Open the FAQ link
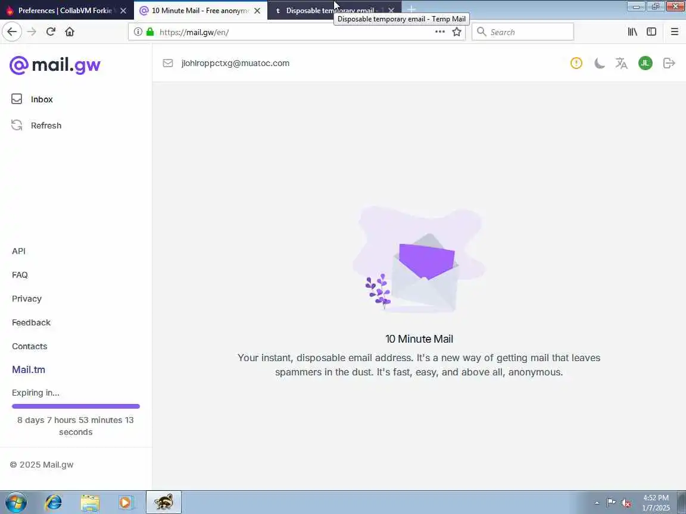Viewport: 686px width, 514px height. pos(20,275)
